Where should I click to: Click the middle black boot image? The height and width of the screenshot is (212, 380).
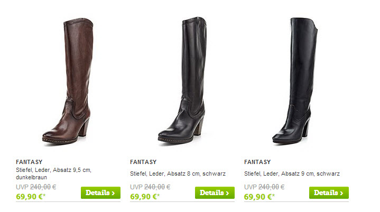[x=182, y=80]
